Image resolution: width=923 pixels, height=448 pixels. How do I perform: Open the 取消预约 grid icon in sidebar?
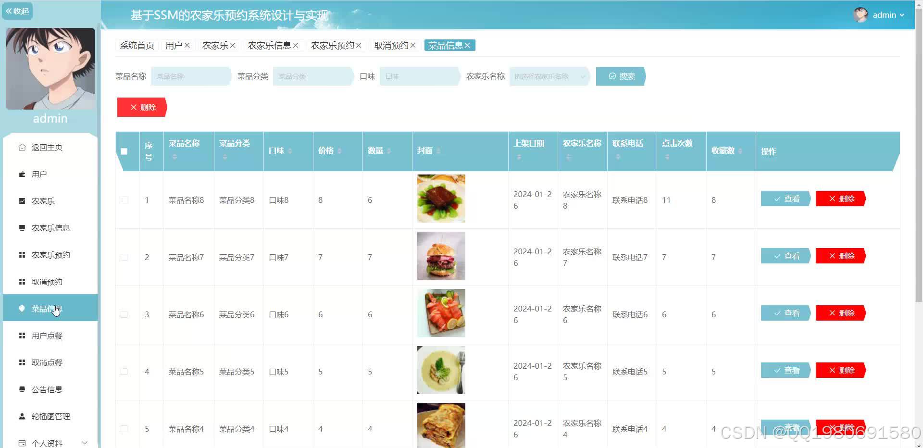pos(22,282)
